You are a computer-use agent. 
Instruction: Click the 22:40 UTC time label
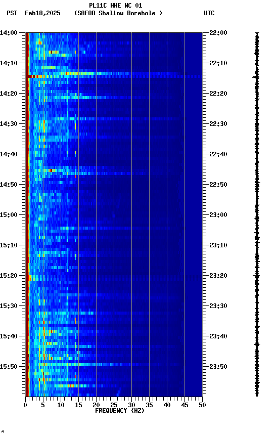pyautogui.click(x=218, y=154)
